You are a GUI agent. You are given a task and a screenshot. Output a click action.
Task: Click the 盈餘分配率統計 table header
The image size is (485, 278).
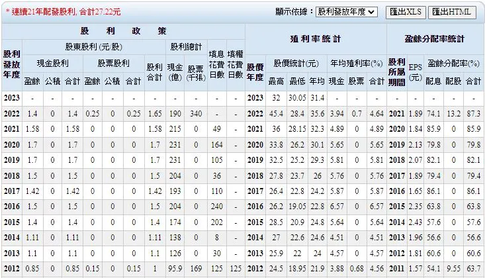coord(435,39)
